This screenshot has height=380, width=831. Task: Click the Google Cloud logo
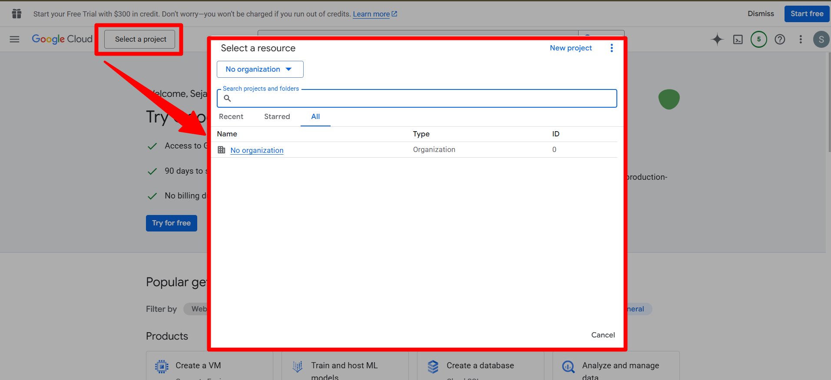[x=62, y=39]
